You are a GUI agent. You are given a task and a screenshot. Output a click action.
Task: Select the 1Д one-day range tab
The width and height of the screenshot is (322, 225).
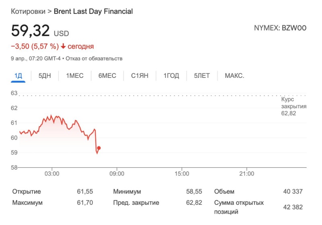18,76
